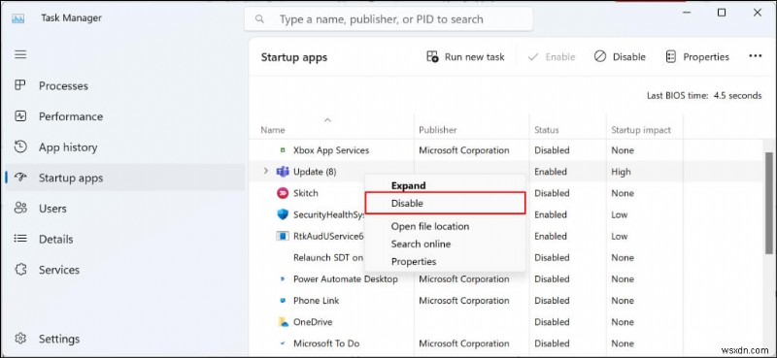Click the RtkAudUService icon
The width and height of the screenshot is (777, 358).
283,236
